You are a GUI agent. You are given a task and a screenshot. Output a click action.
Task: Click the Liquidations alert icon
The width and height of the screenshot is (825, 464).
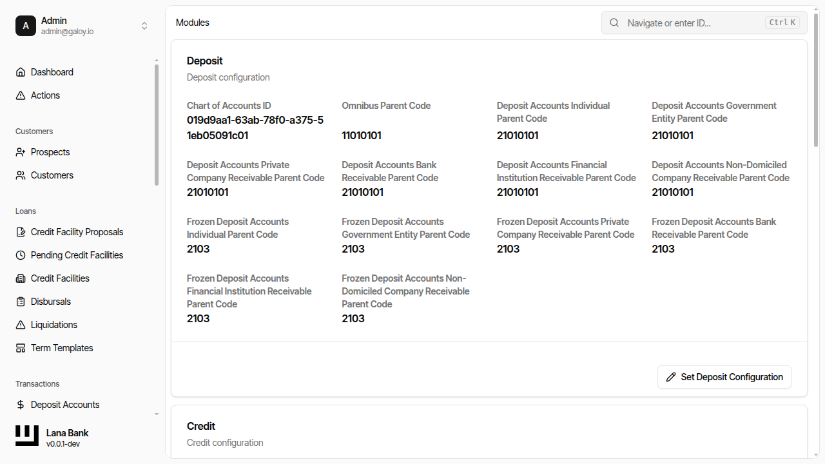20,324
